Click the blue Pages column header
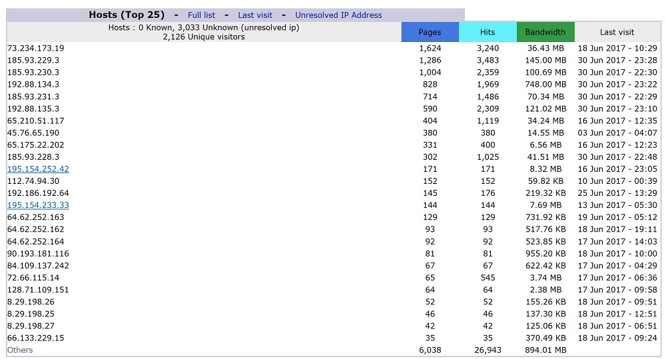The image size is (666, 359). click(x=430, y=32)
